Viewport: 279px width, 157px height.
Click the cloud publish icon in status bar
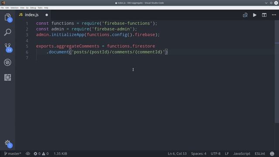[28, 154]
